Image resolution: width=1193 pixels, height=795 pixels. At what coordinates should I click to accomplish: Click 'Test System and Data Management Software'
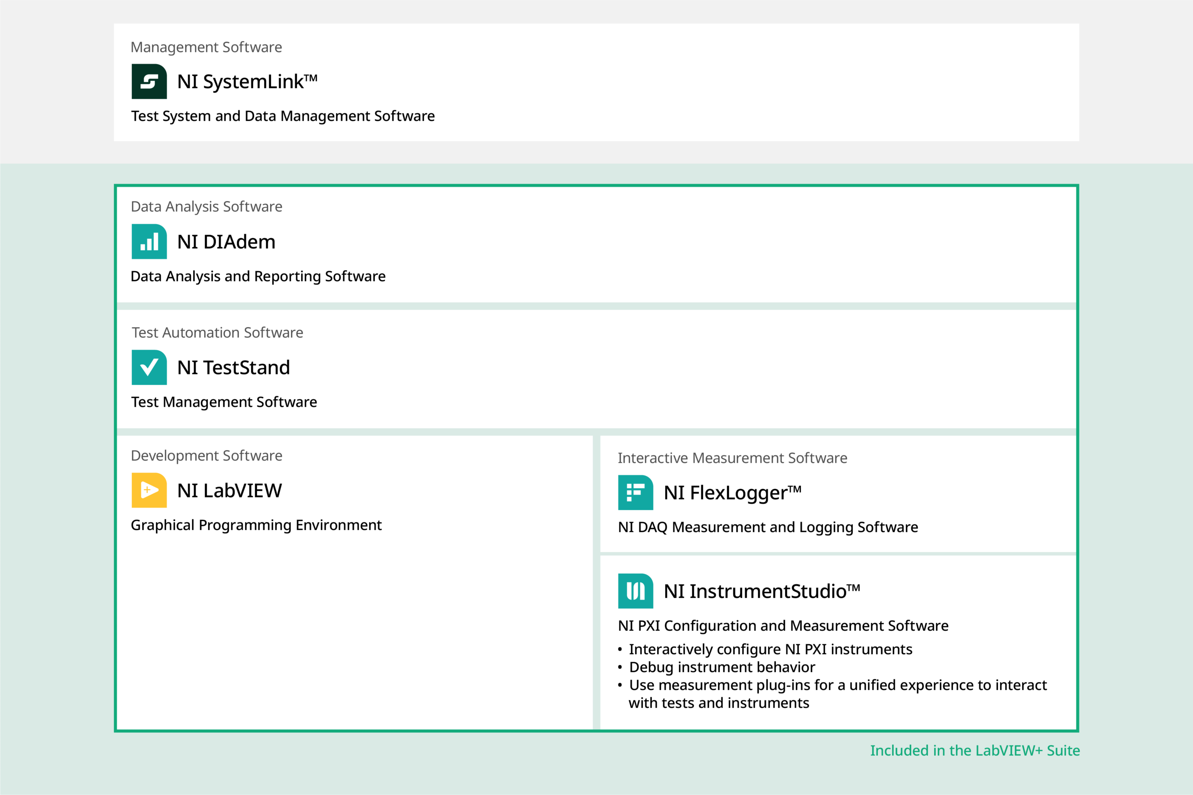coord(283,116)
